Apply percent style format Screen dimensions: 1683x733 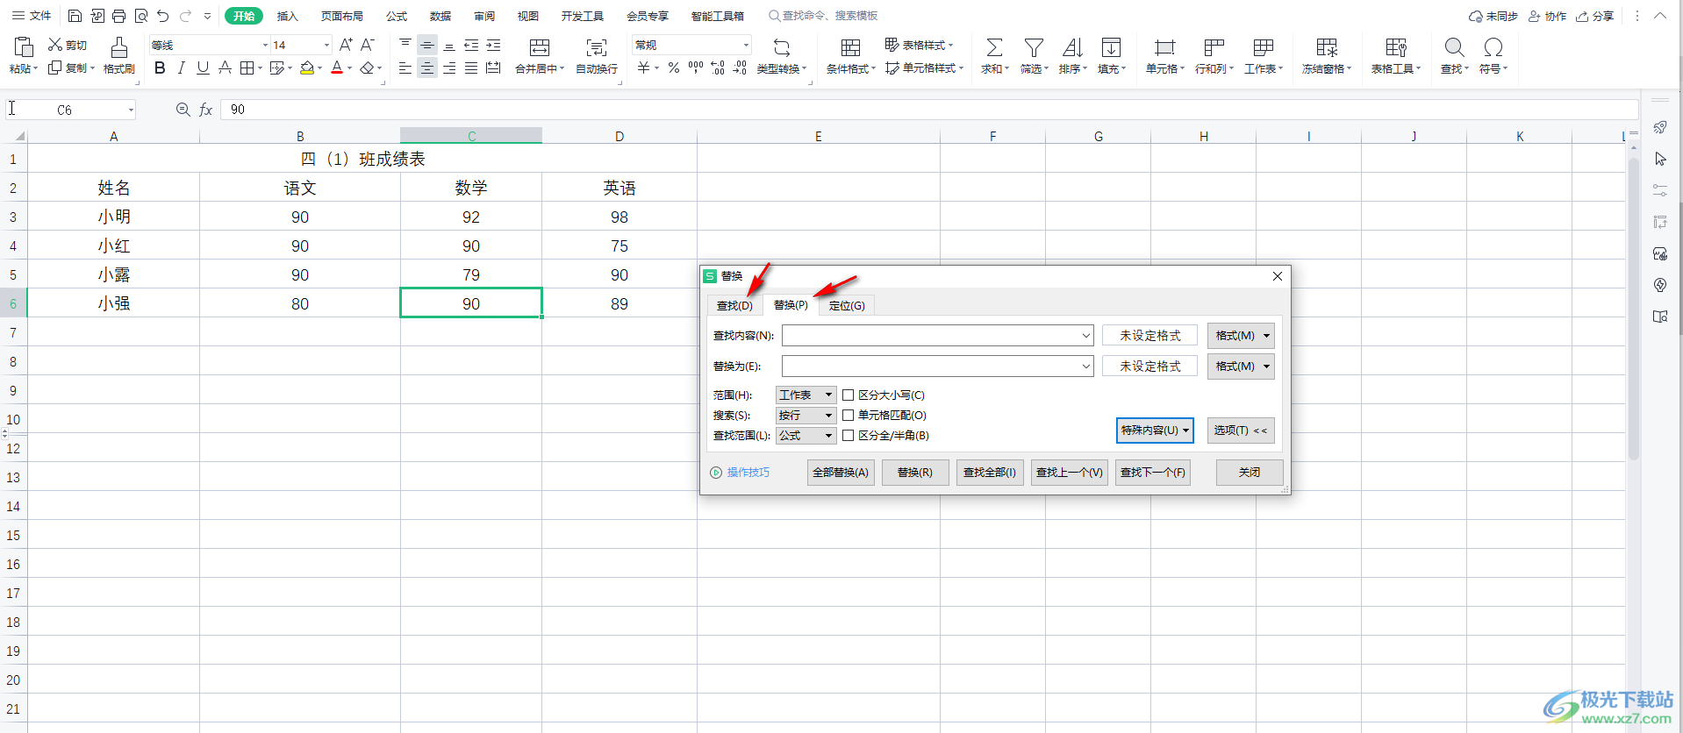coord(674,68)
